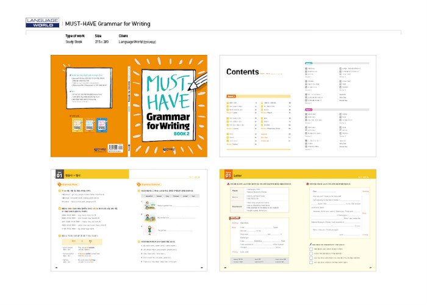Click the Unit 01 badge on grammar page

[58, 175]
